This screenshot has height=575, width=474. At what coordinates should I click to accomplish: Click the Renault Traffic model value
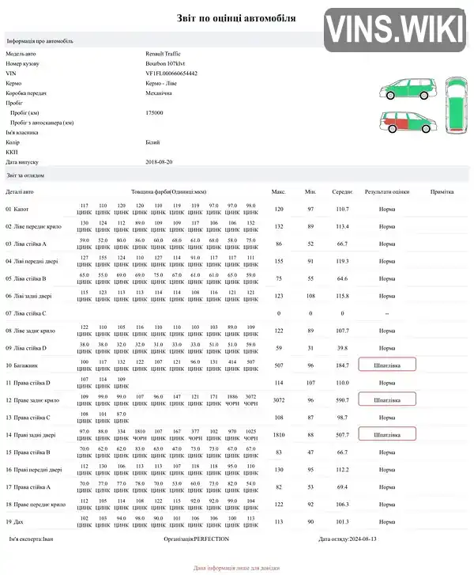[163, 54]
